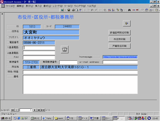Viewport: 160px width, 121px height.
Task: Click the Sort Descending icon
Action: click(x=113, y=10)
